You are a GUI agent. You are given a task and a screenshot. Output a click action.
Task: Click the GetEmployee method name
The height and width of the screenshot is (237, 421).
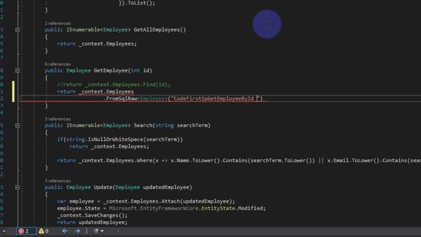111,70
